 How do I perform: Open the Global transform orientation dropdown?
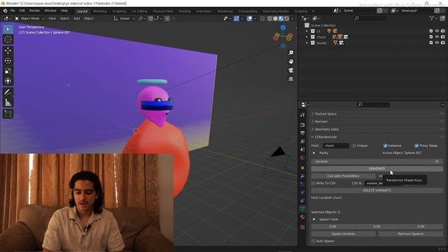click(x=125, y=19)
